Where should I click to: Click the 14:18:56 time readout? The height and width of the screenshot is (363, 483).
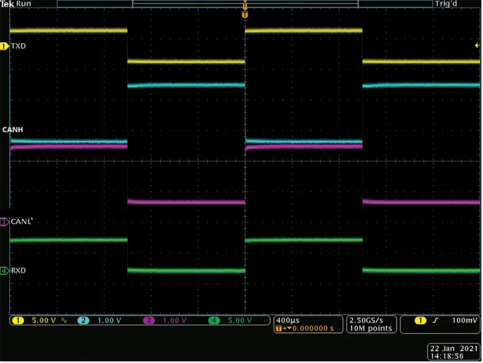click(x=447, y=357)
